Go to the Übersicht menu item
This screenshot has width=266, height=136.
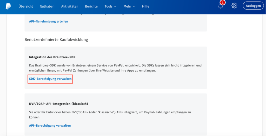(x=26, y=7)
